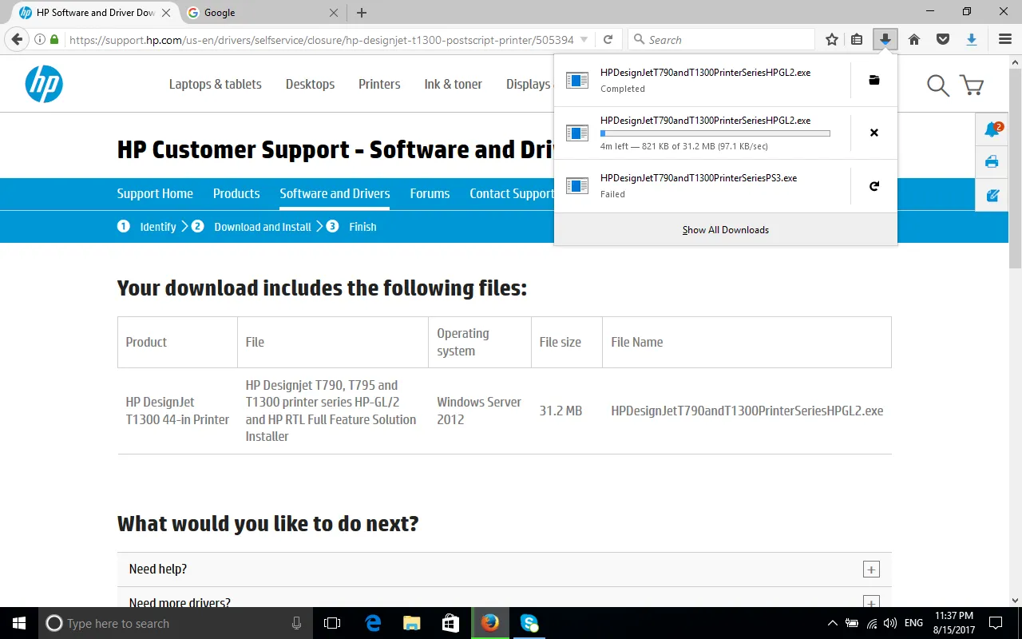Click the print page sidebar icon
The image size is (1022, 639).
click(x=992, y=162)
